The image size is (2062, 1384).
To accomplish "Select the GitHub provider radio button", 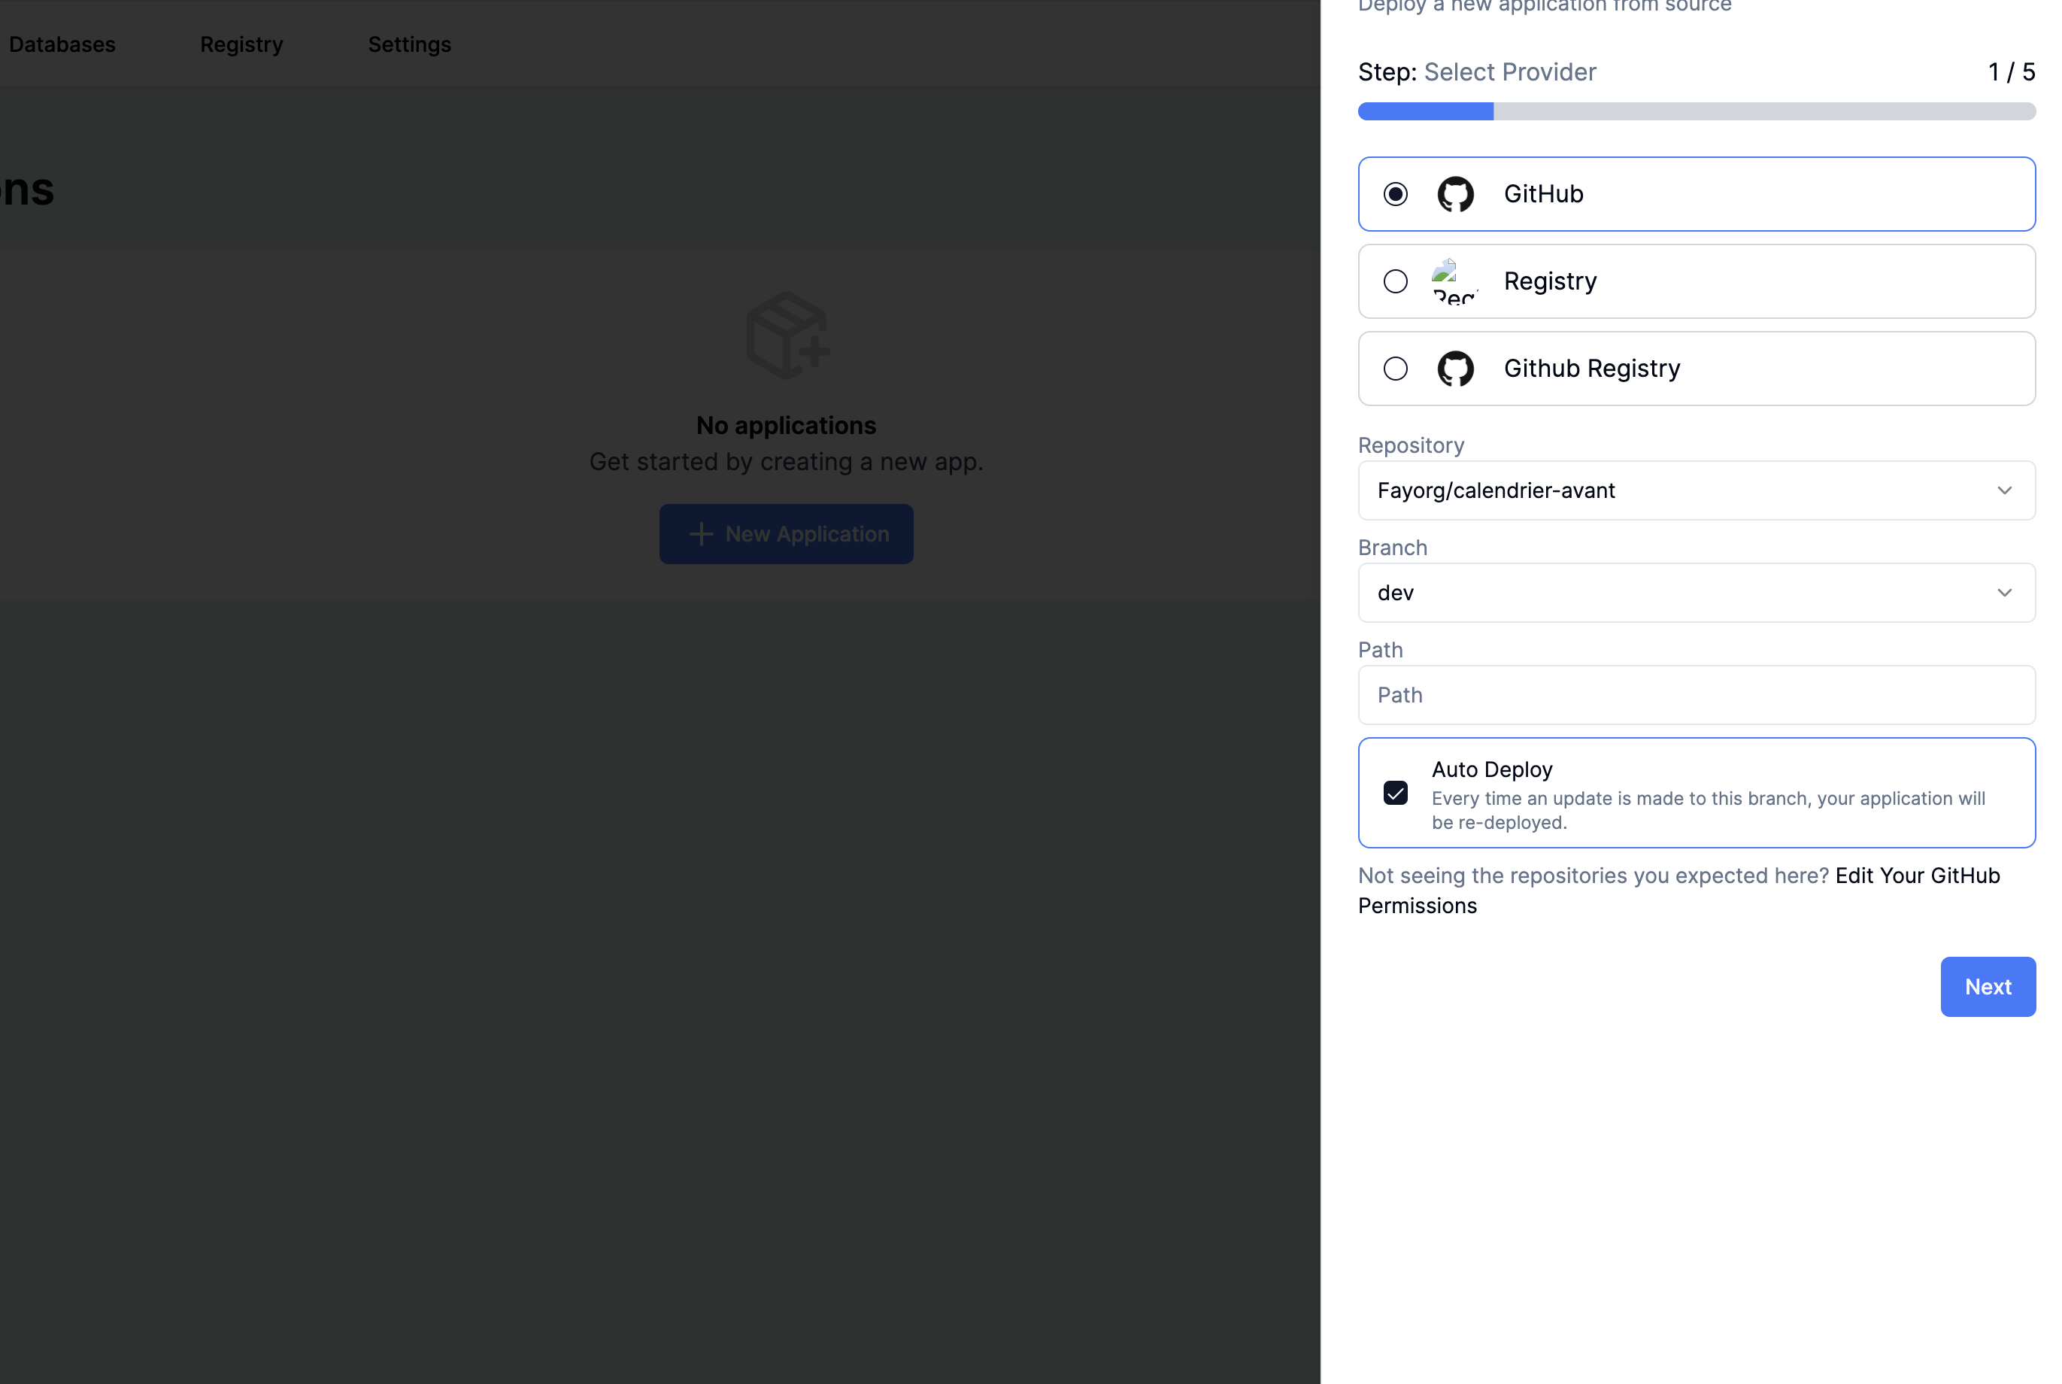I will point(1395,194).
